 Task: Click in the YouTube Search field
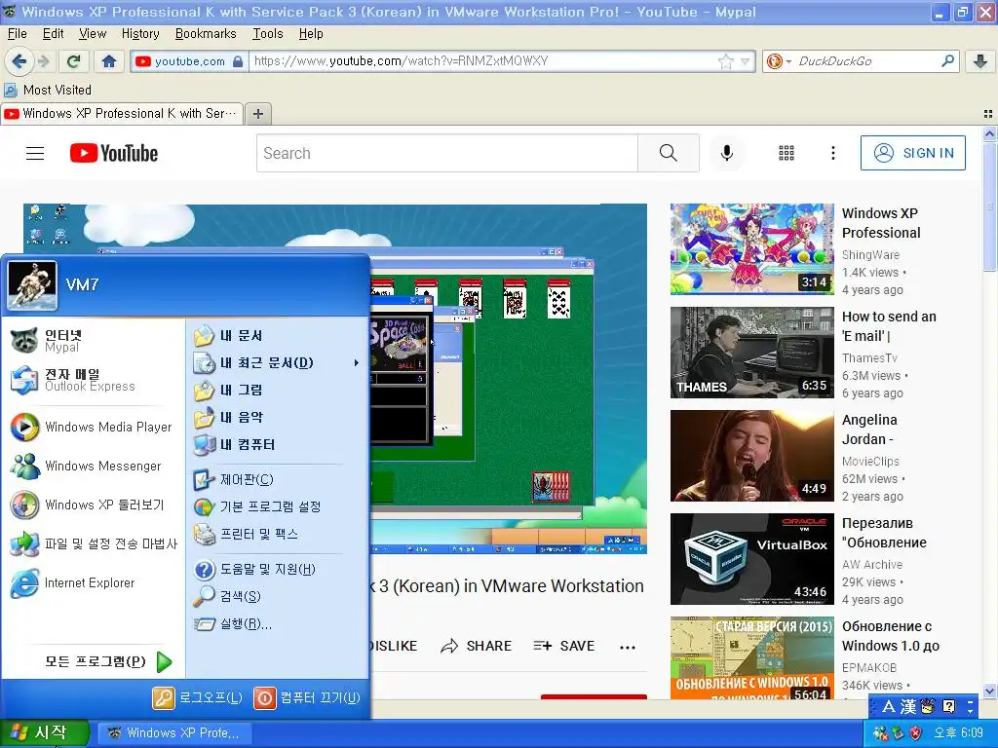[x=446, y=153]
